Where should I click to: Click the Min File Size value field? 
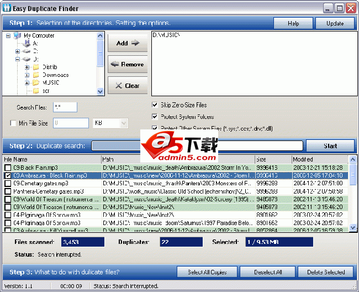[71, 123]
